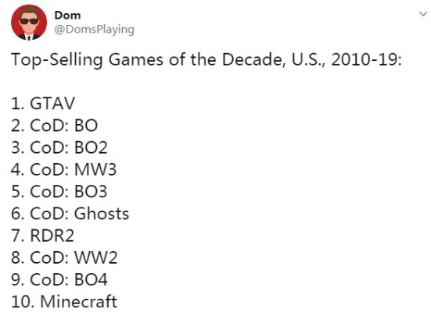This screenshot has height=312, width=431.
Task: Click Dom's profile avatar picture
Action: coord(29,23)
